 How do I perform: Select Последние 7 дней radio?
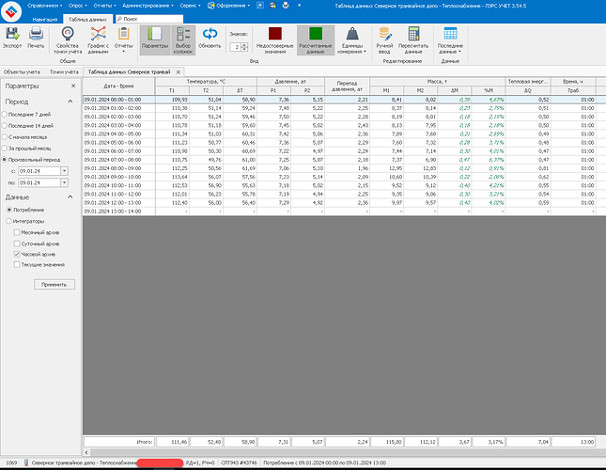[x=5, y=115]
